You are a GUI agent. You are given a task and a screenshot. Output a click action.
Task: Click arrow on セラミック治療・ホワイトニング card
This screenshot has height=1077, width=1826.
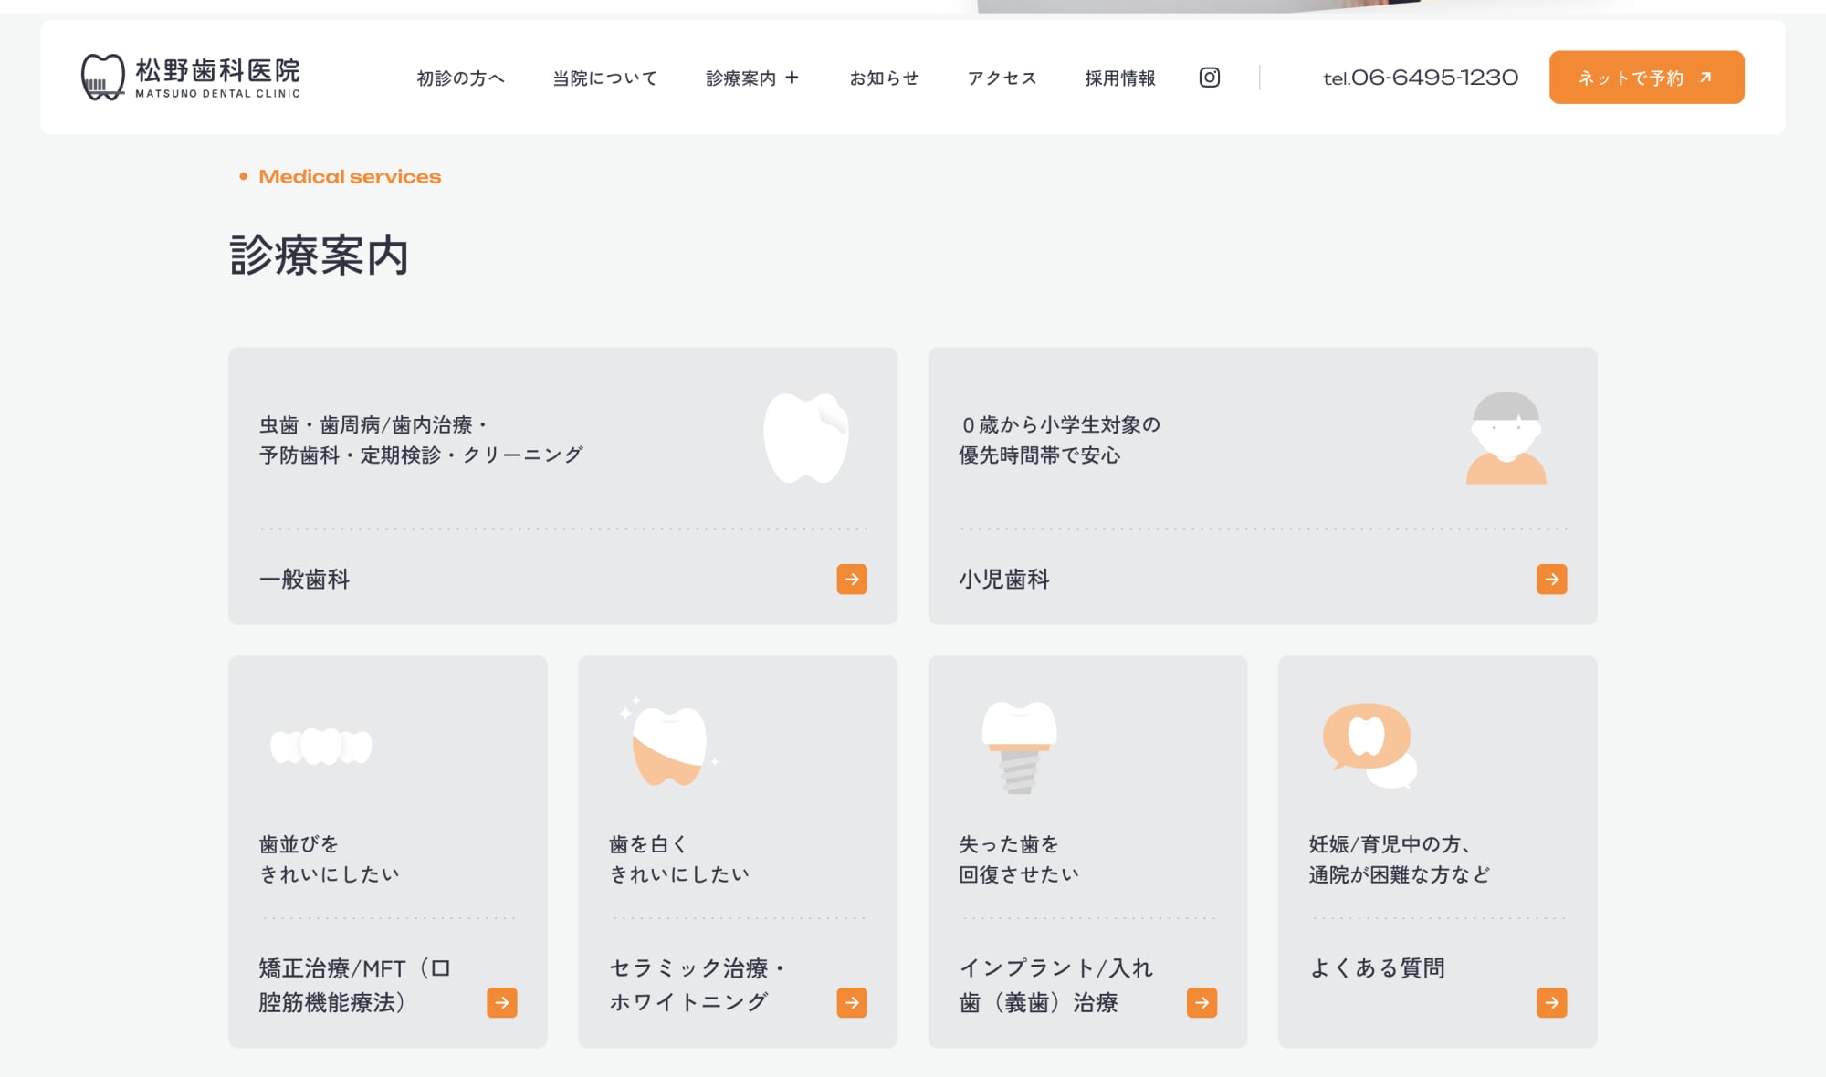click(852, 1002)
